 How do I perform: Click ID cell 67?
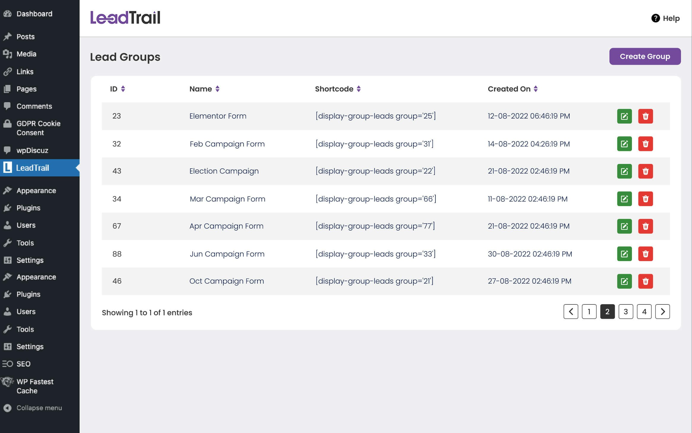[x=117, y=226]
